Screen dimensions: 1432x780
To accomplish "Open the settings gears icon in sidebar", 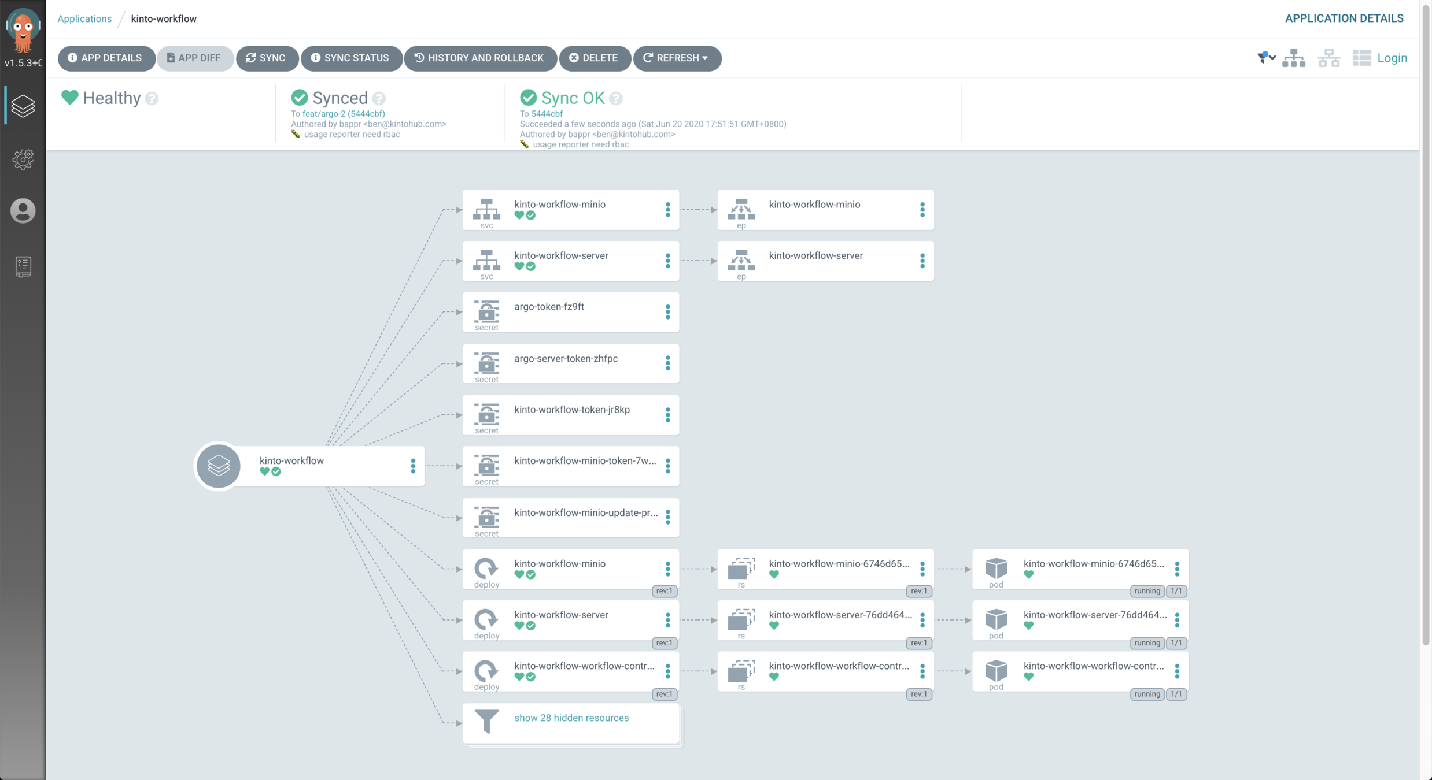I will point(23,159).
